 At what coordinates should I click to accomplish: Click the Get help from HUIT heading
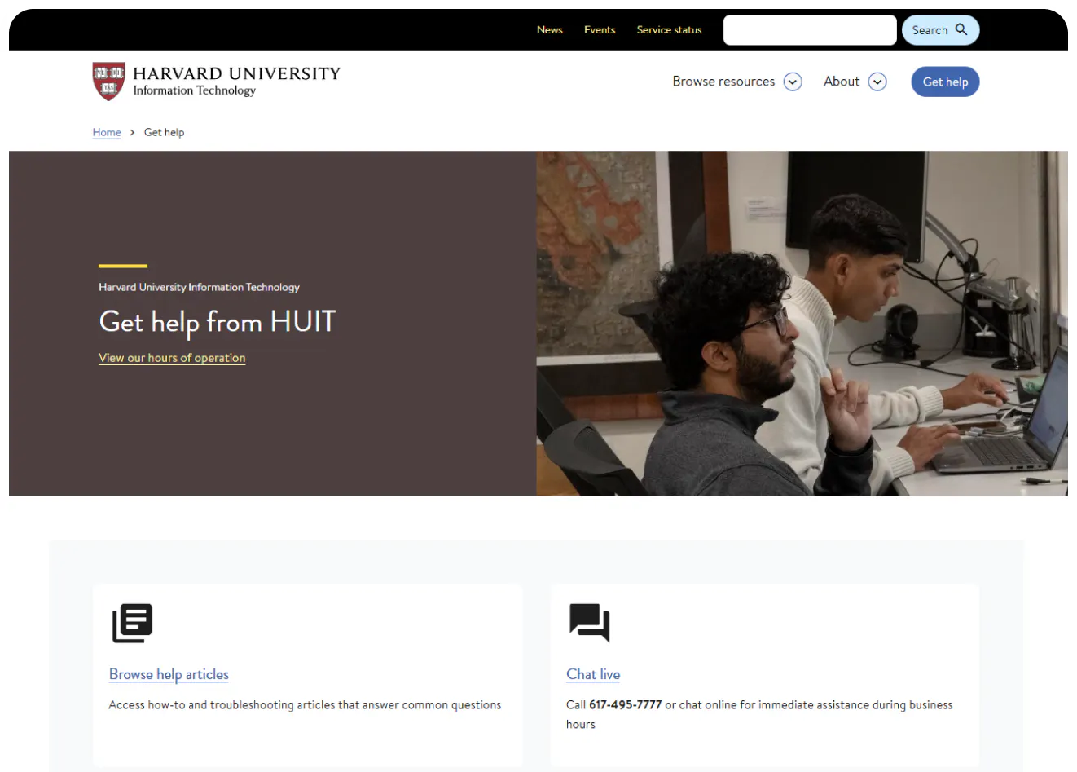(x=218, y=322)
